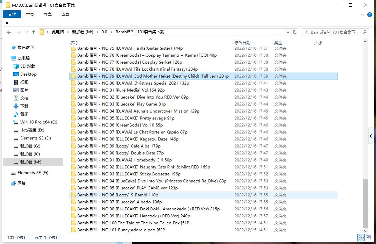Open the 文件 ribbon tab
This screenshot has width=376, height=244.
pyautogui.click(x=12, y=14)
